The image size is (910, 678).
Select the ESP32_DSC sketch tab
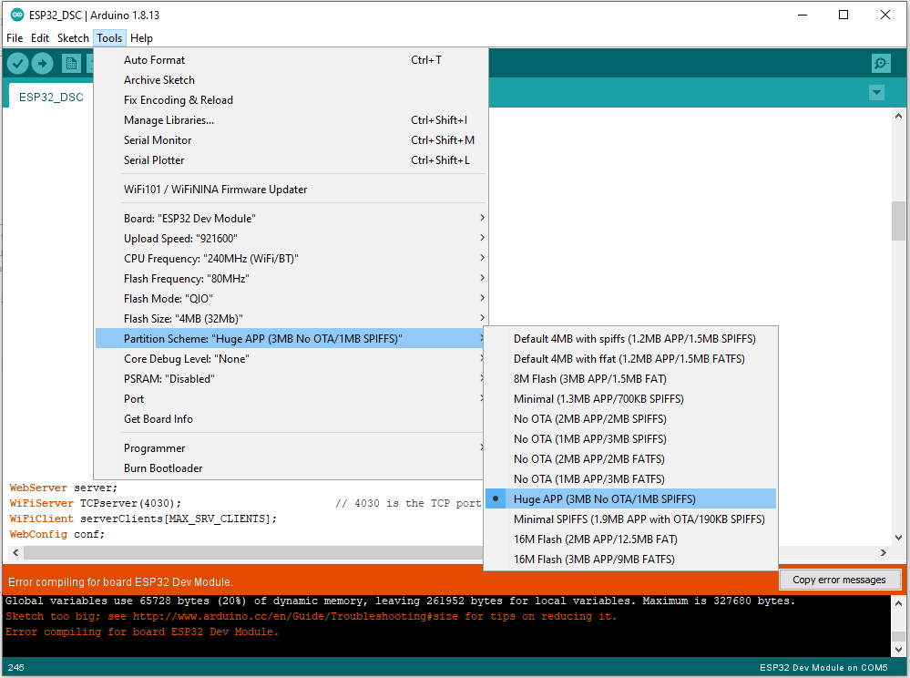pos(51,97)
